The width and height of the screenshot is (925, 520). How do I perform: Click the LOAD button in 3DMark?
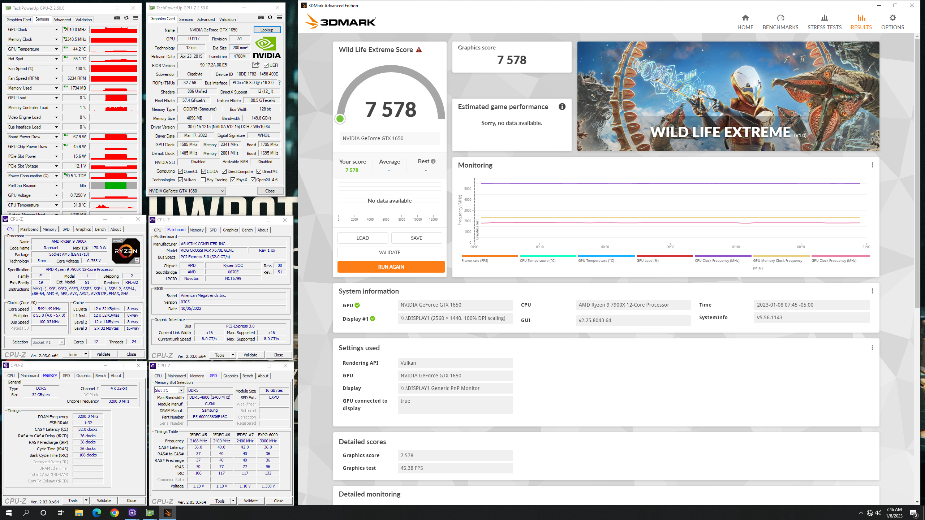(363, 238)
